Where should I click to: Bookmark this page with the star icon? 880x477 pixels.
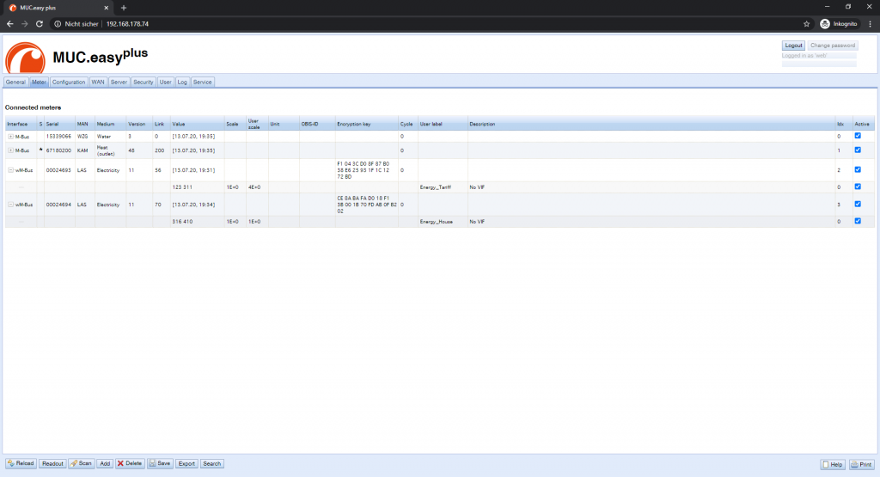[x=806, y=23]
